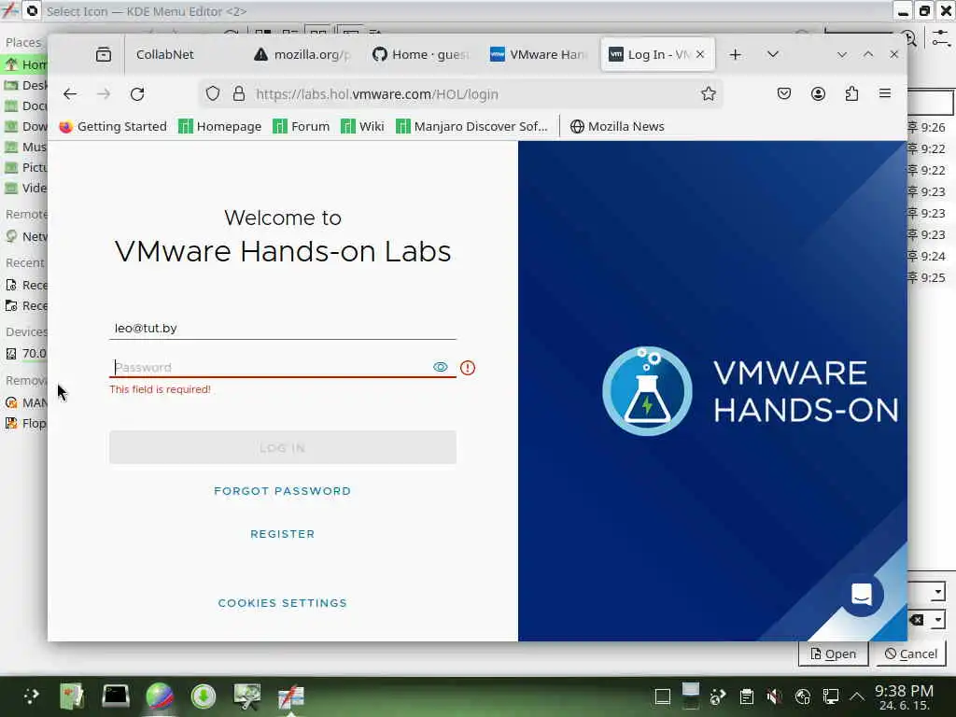The width and height of the screenshot is (956, 717).
Task: Open the Forum bookmark
Action: [x=302, y=126]
